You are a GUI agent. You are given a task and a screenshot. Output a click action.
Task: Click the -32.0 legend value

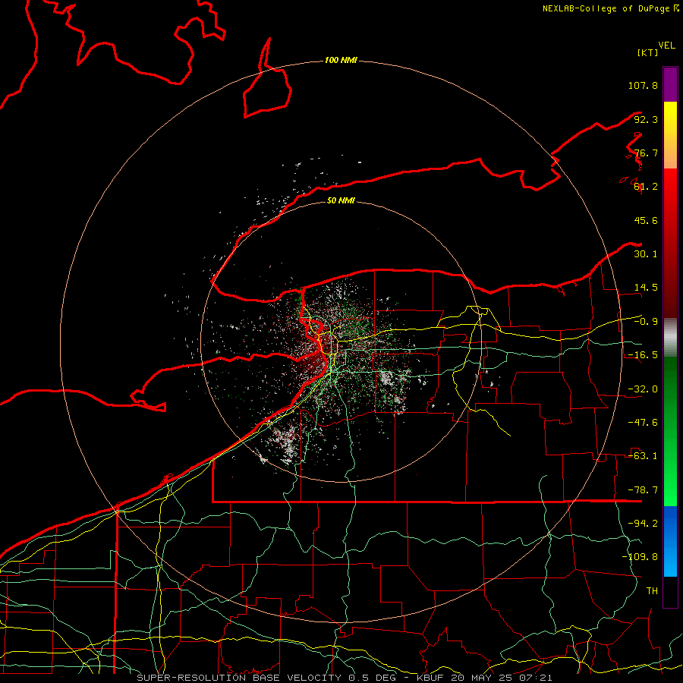(643, 389)
